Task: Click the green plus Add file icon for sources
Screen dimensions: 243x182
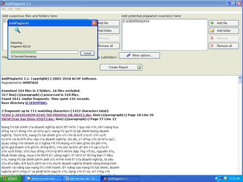Action: [x=212, y=23]
